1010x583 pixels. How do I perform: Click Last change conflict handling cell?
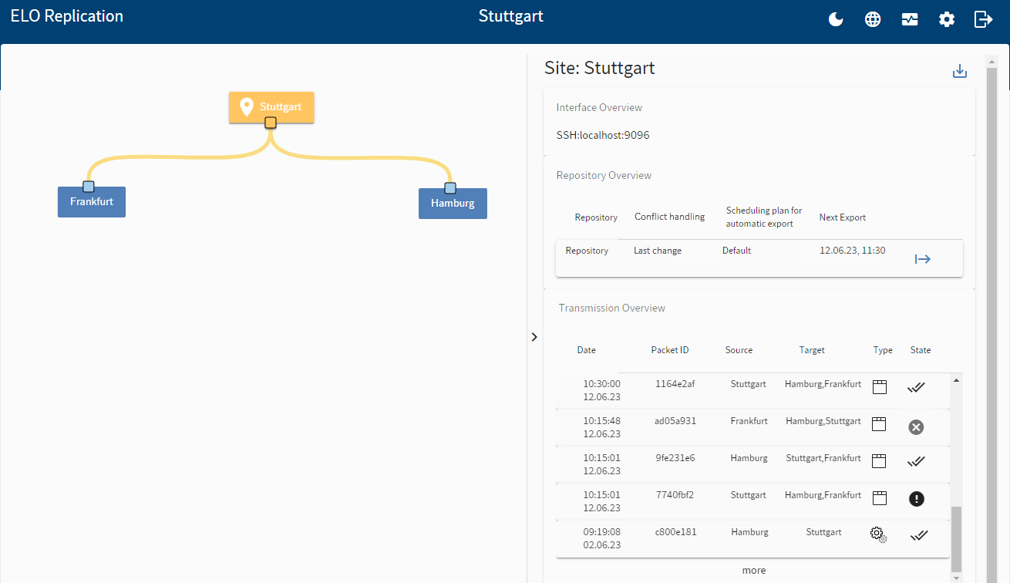(658, 251)
